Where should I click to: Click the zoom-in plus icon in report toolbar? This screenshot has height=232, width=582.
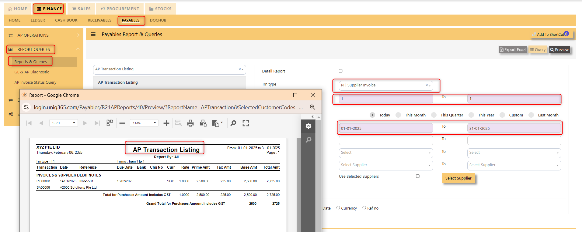pyautogui.click(x=166, y=123)
